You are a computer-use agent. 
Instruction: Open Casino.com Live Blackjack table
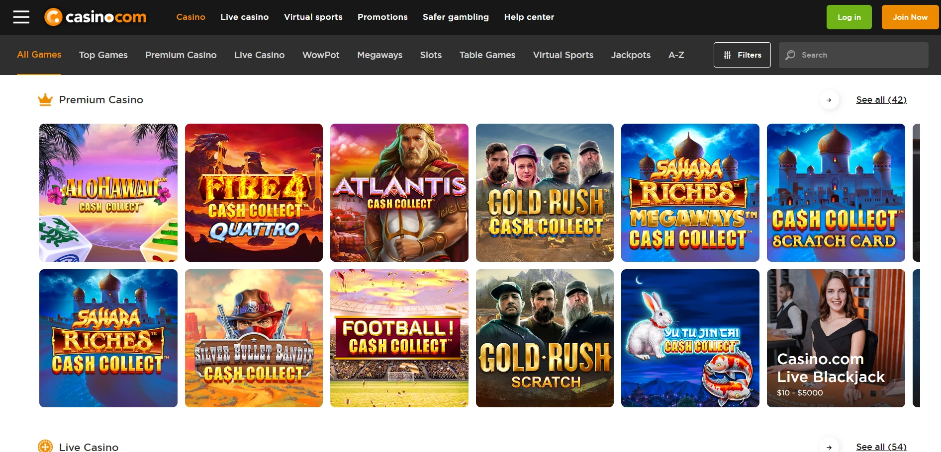point(836,338)
